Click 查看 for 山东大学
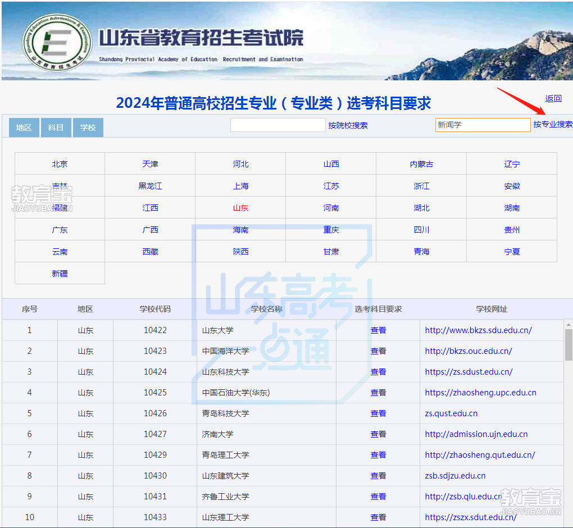 point(378,330)
